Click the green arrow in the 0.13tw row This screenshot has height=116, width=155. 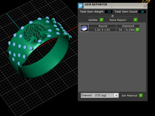(138, 30)
